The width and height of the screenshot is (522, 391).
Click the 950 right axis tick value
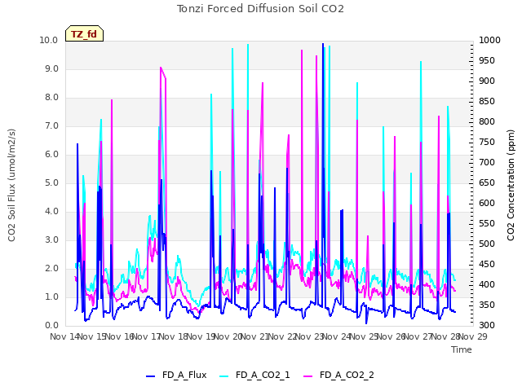pos(487,60)
